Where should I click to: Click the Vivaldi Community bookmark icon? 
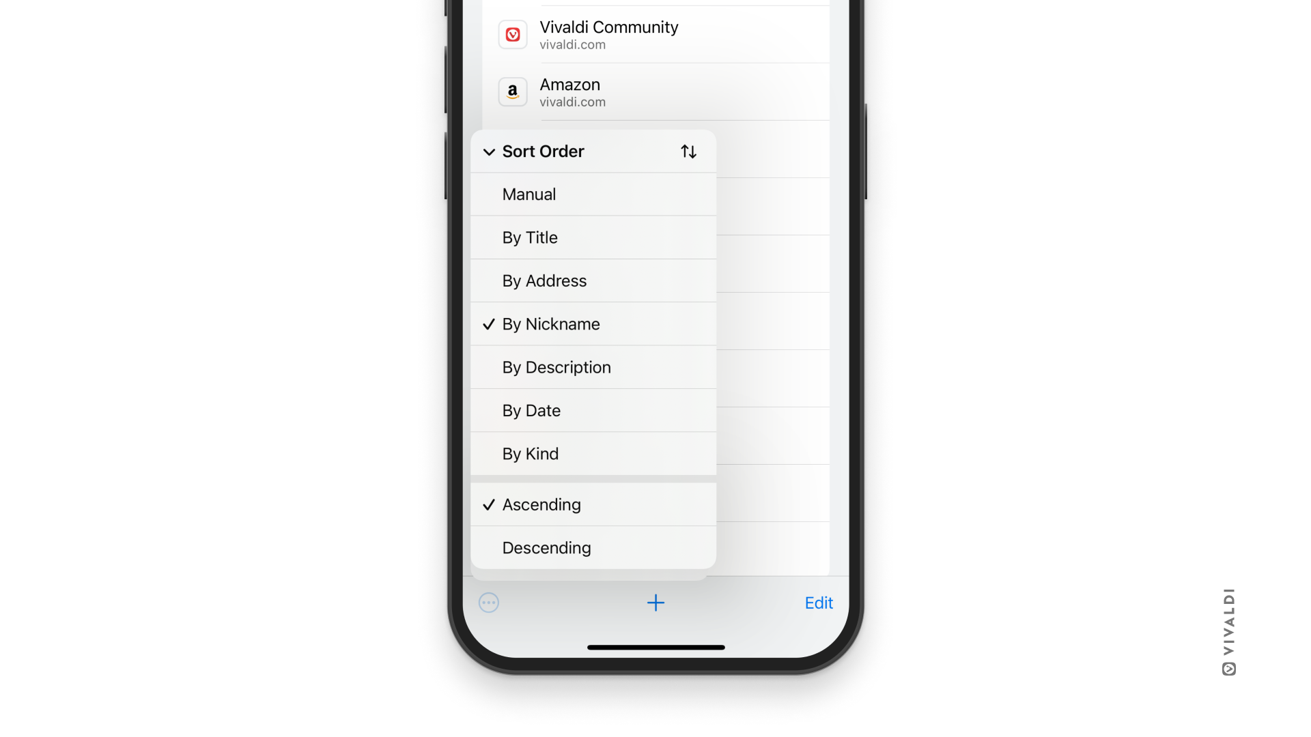tap(511, 34)
